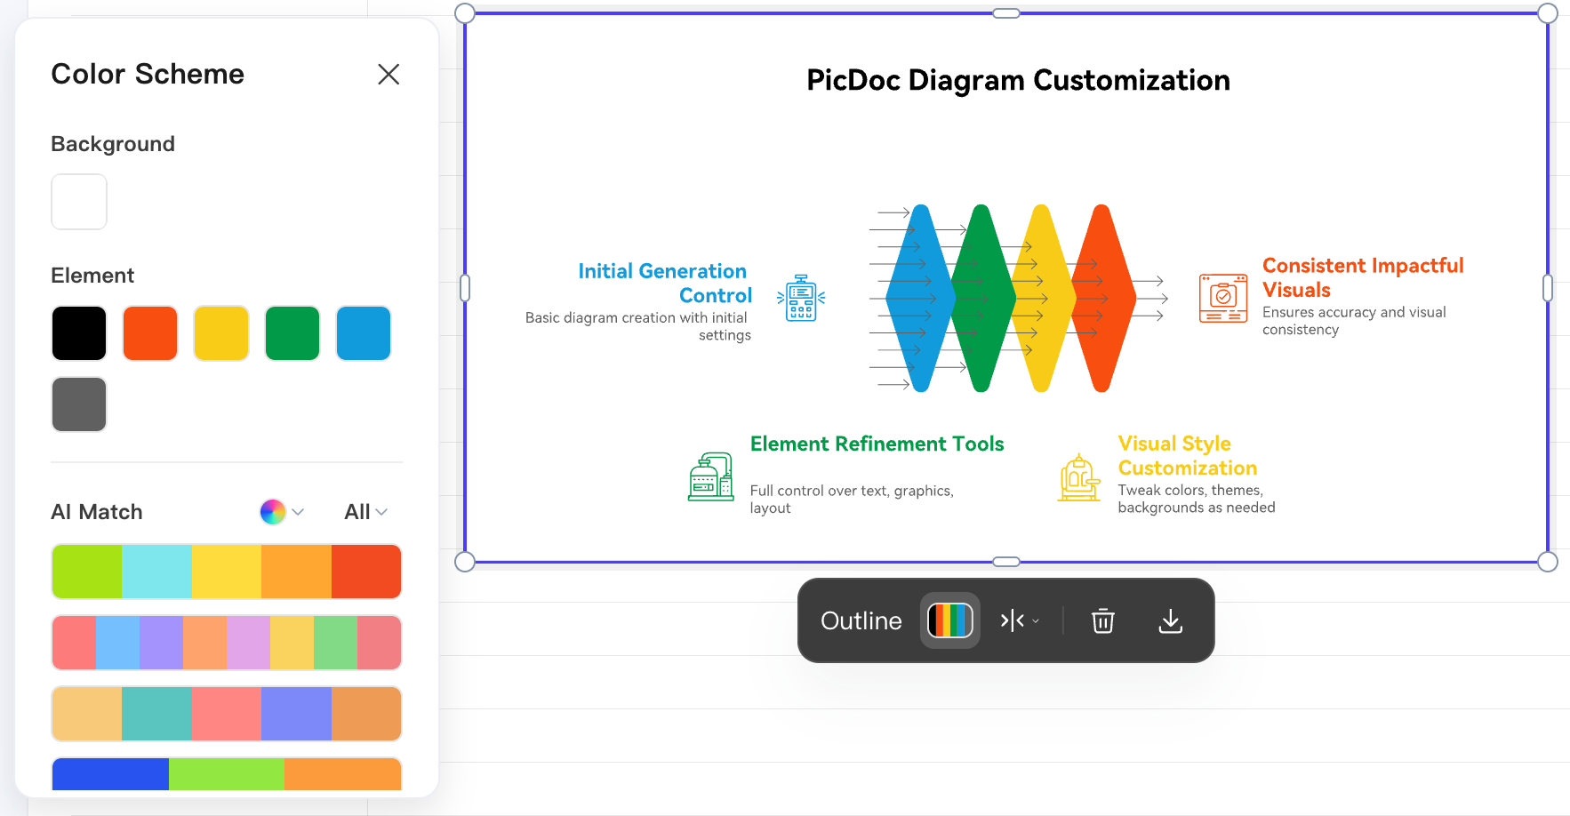Select text 'Basic diagram creation with initial settings'
This screenshot has width=1570, height=816.
tap(638, 326)
